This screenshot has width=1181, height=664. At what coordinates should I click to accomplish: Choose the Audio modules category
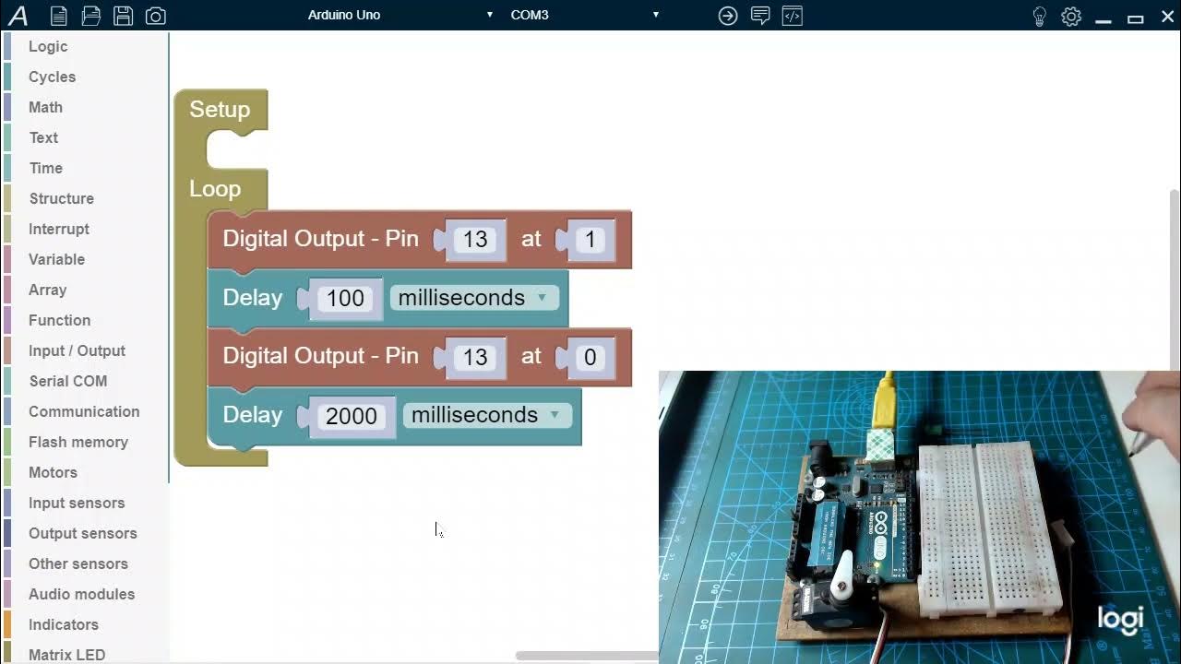[81, 594]
